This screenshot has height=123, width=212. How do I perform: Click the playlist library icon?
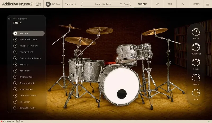coord(9,19)
